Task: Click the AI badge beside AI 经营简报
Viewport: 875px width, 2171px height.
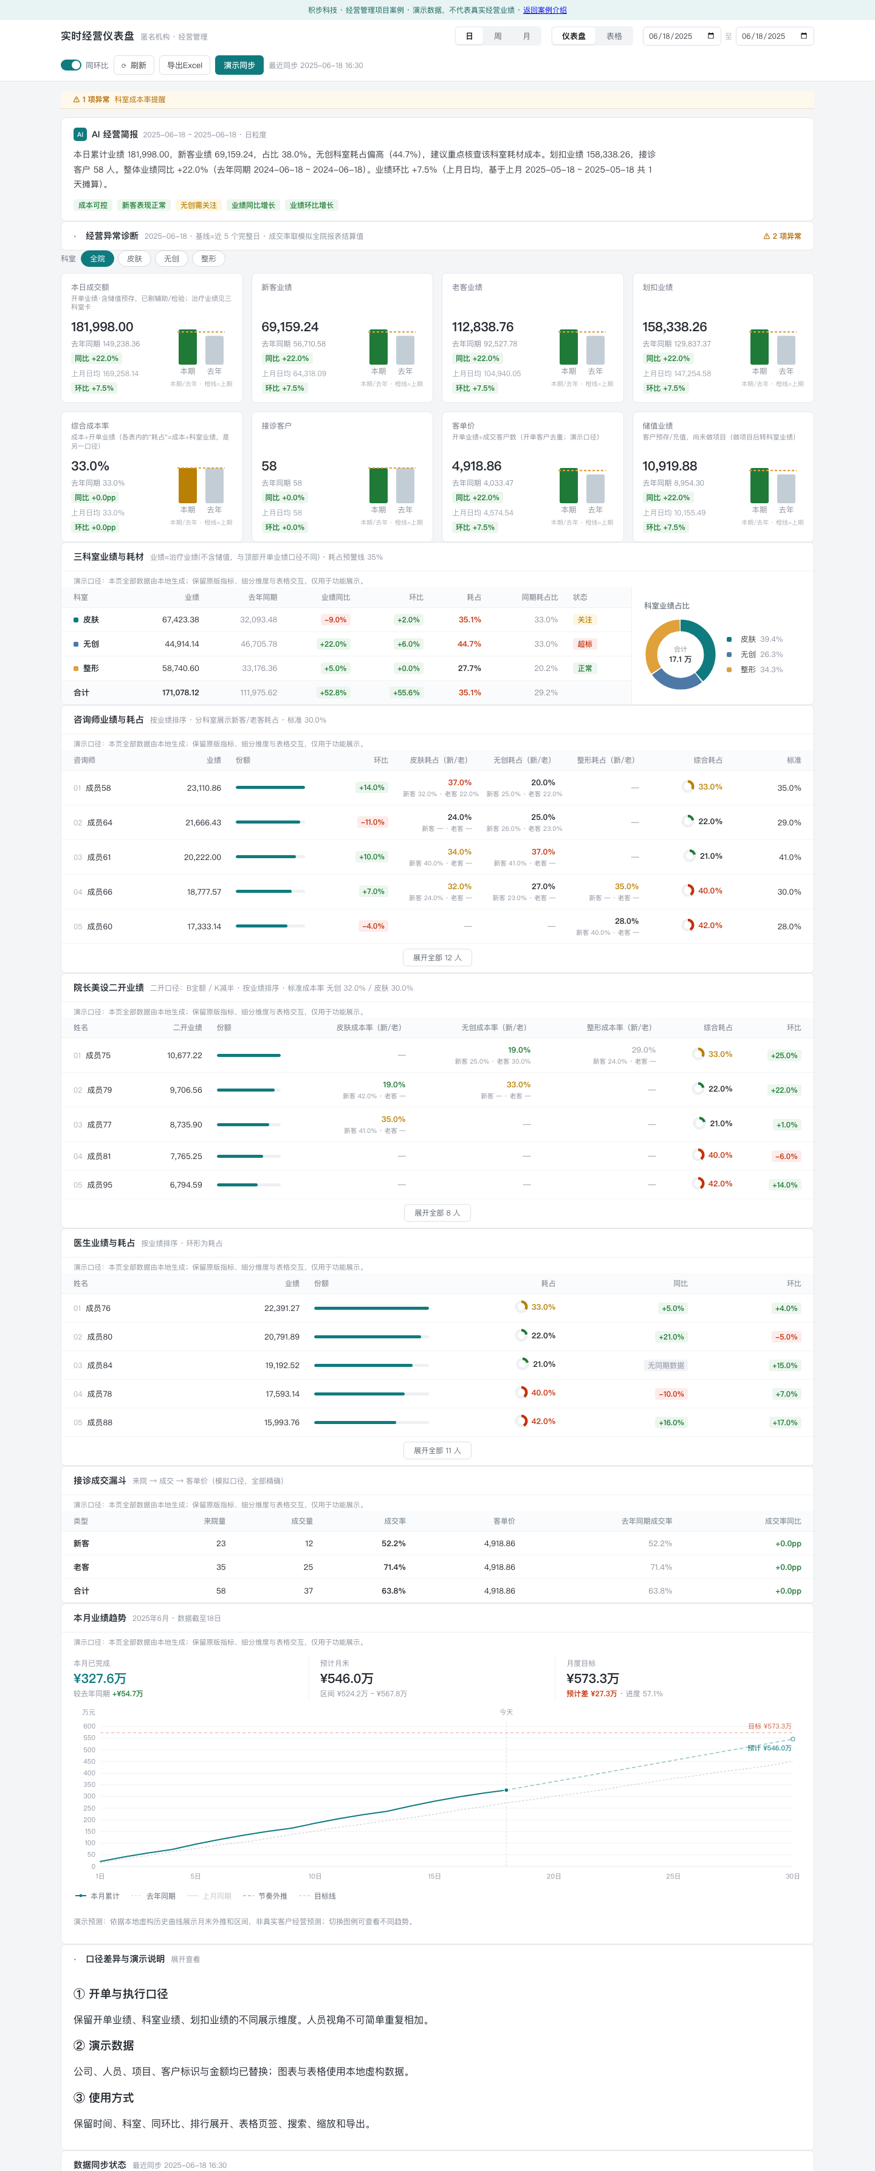Action: pos(80,134)
